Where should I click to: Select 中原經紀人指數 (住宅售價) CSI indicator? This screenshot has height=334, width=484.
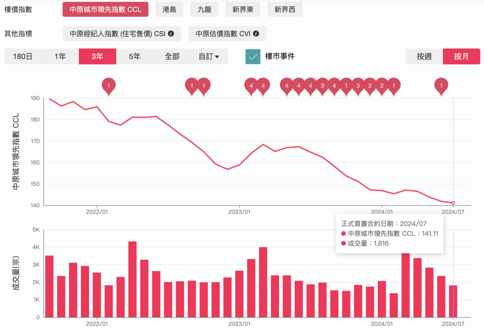point(121,34)
